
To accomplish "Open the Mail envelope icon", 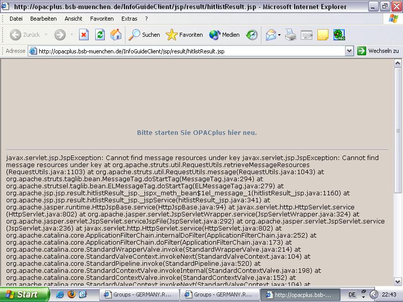I will click(271, 35).
